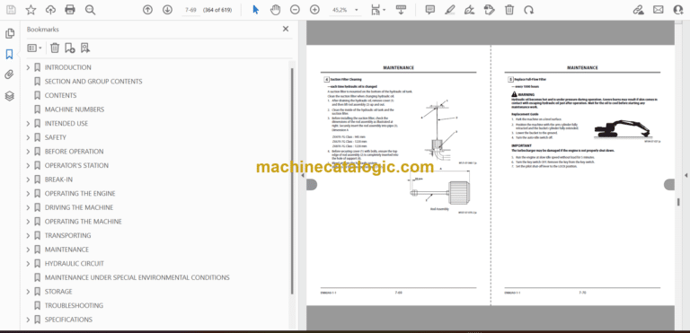
Task: Toggle the Bookmarks sidebar icon
Action: point(9,55)
